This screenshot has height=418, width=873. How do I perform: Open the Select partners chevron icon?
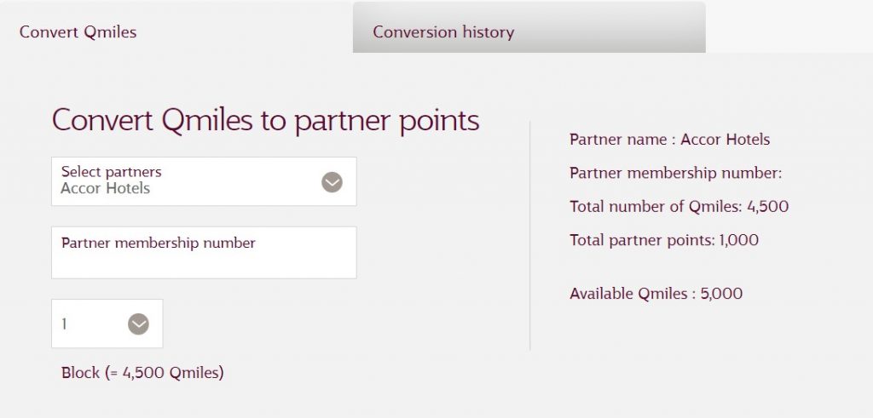point(332,182)
